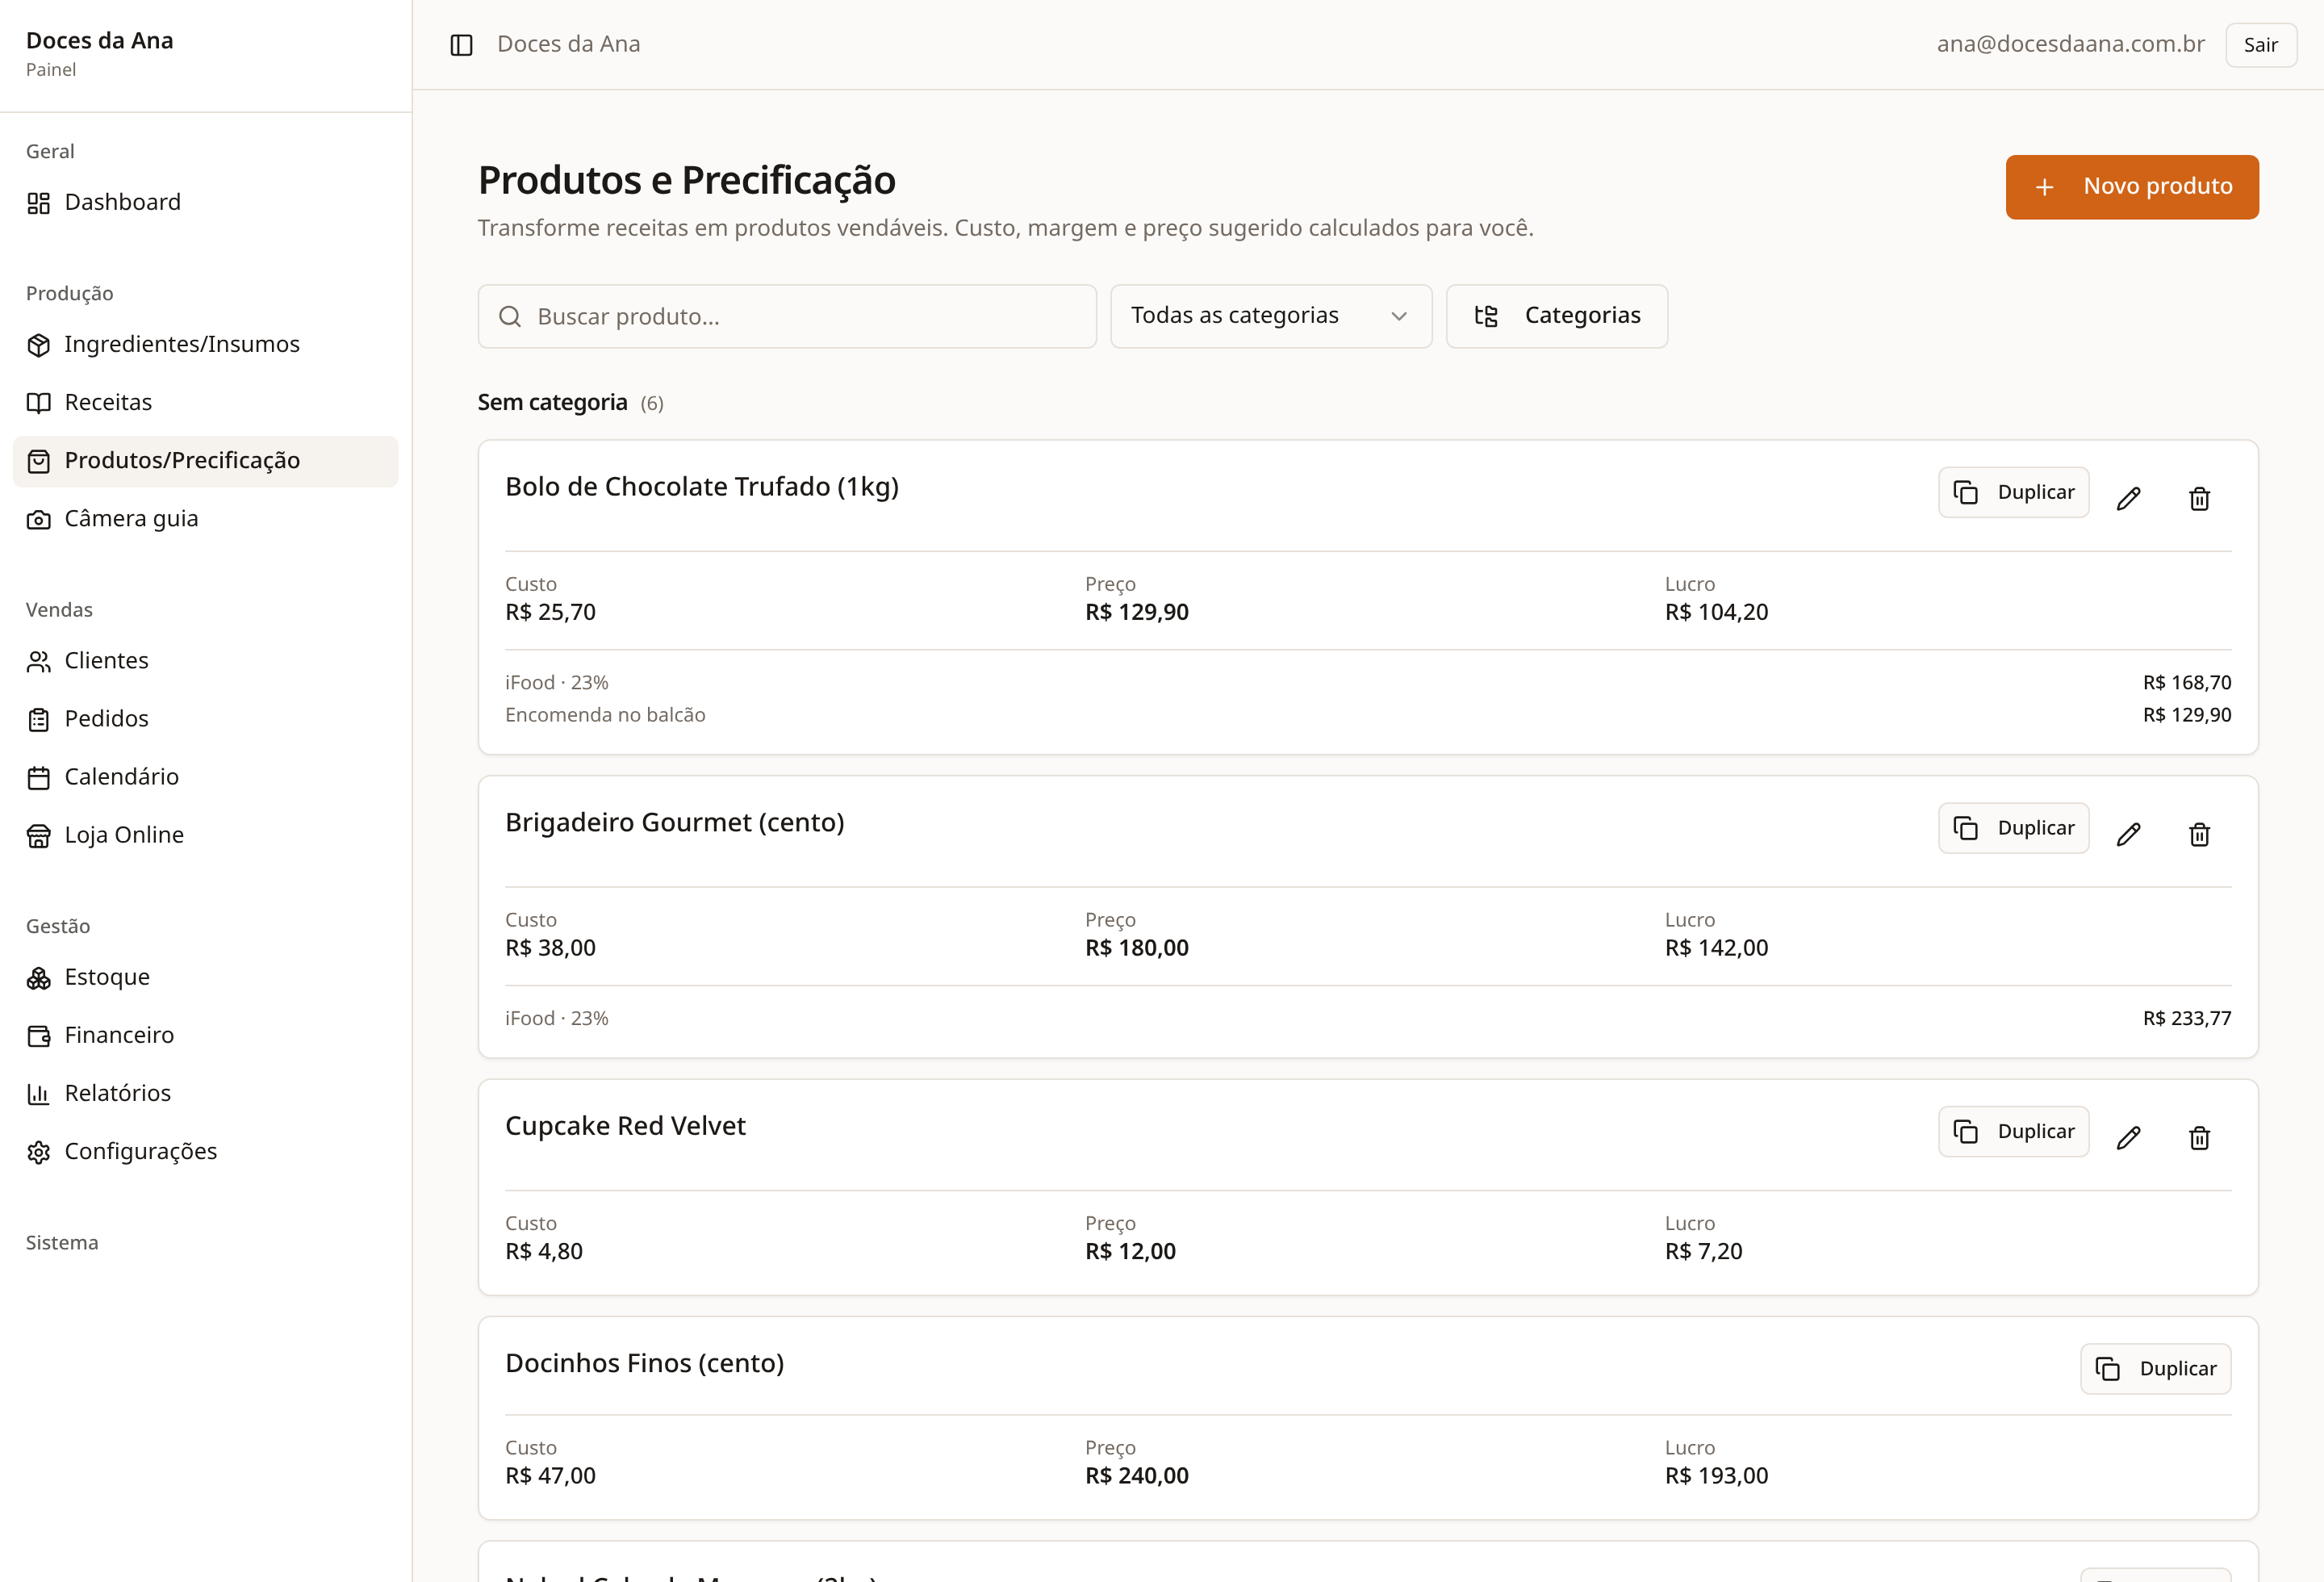Delete Bolo de Chocolate Trufado trash icon

pos(2198,498)
